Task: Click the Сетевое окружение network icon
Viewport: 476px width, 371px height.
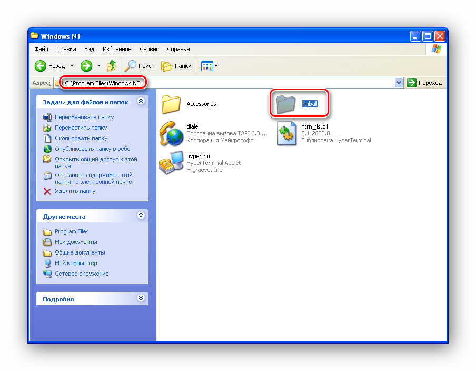Action: (47, 274)
